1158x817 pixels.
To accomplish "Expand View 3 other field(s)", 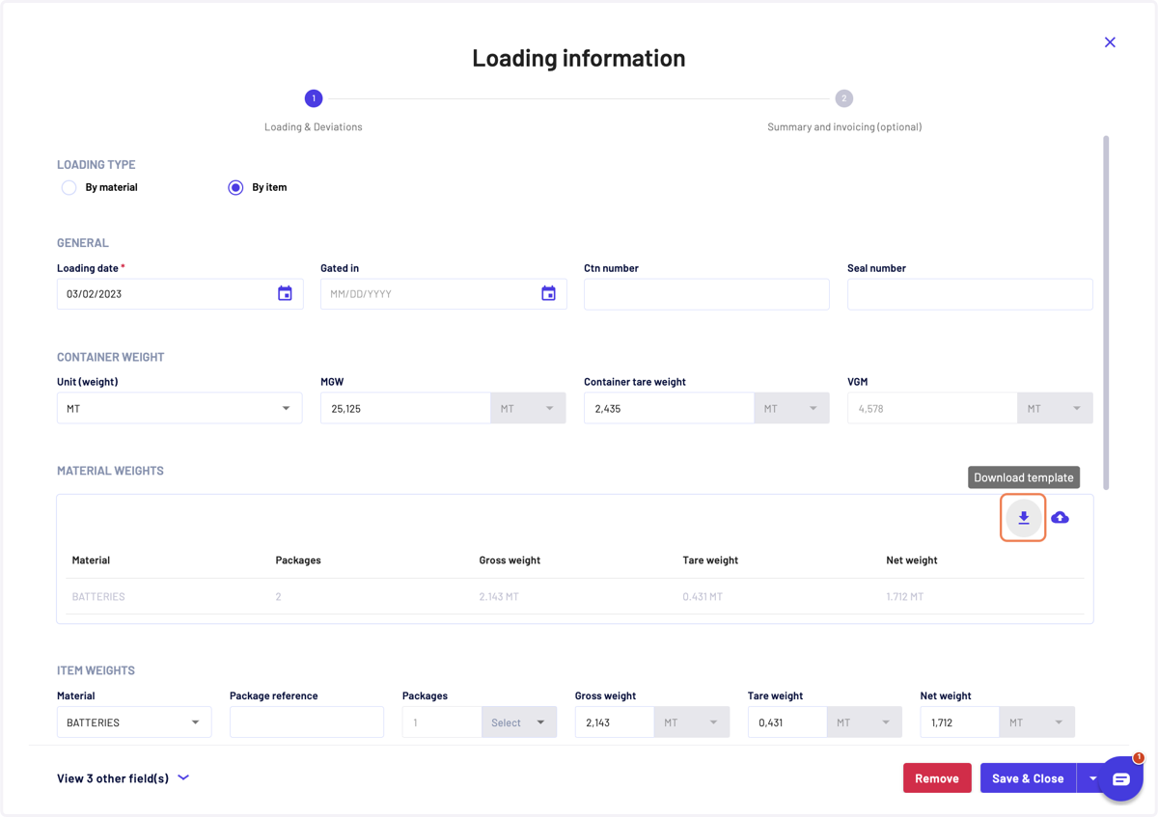I will pyautogui.click(x=123, y=778).
